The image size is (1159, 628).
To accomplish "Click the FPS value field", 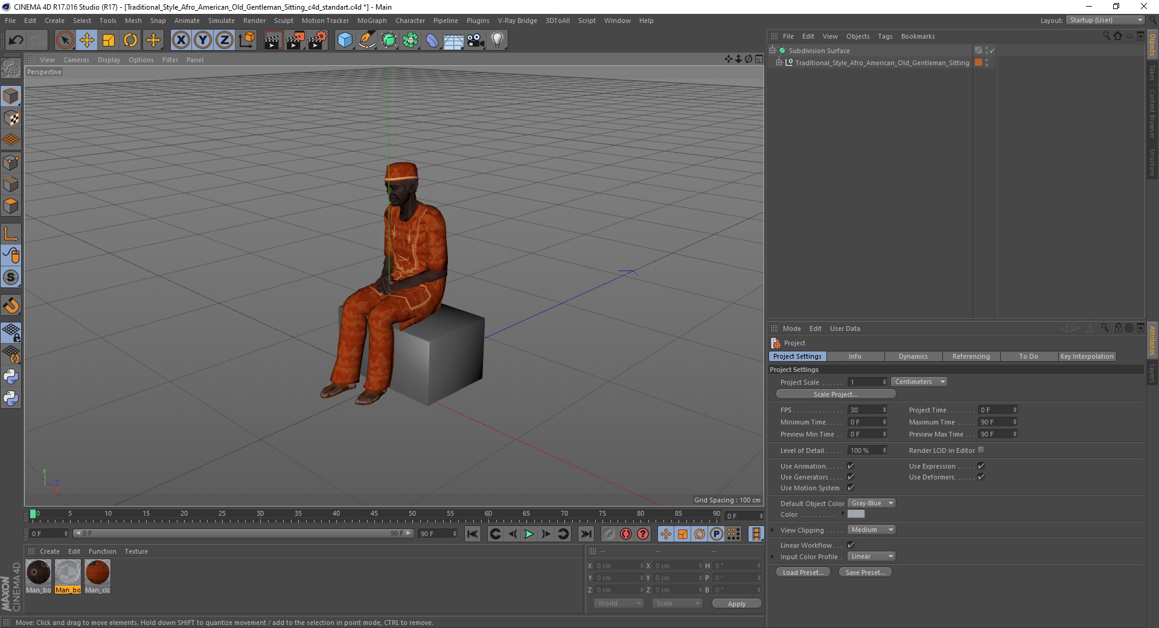I will 866,410.
